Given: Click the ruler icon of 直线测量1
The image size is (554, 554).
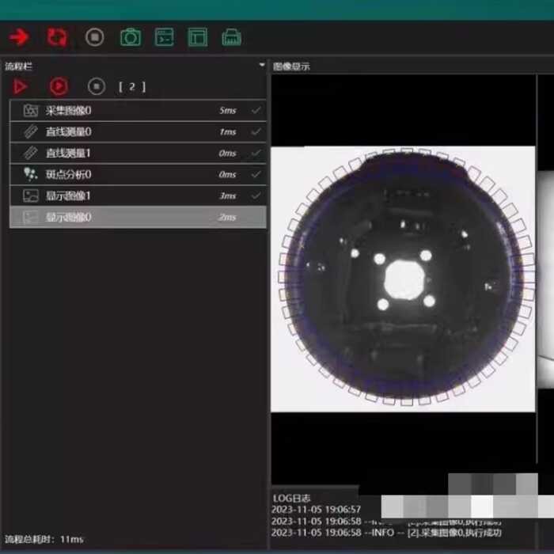Looking at the screenshot, I should coord(31,153).
